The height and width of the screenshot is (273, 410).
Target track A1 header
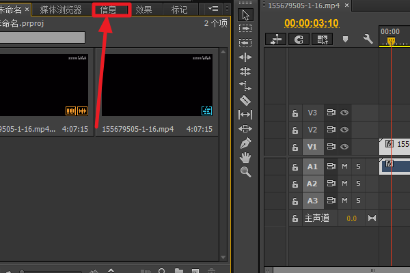point(313,167)
